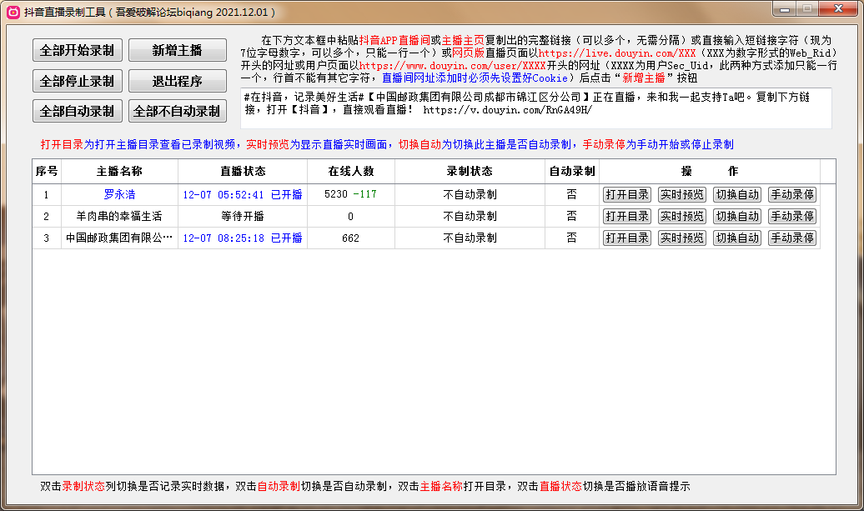
Task: Open live preview for 羊肉串的幸福生活
Action: coord(682,217)
